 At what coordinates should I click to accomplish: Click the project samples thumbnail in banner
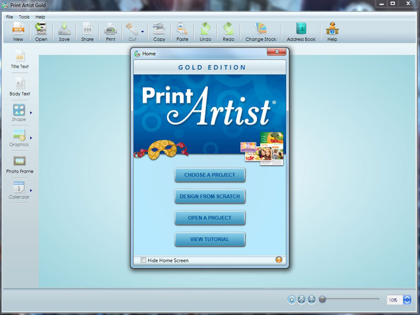click(262, 149)
